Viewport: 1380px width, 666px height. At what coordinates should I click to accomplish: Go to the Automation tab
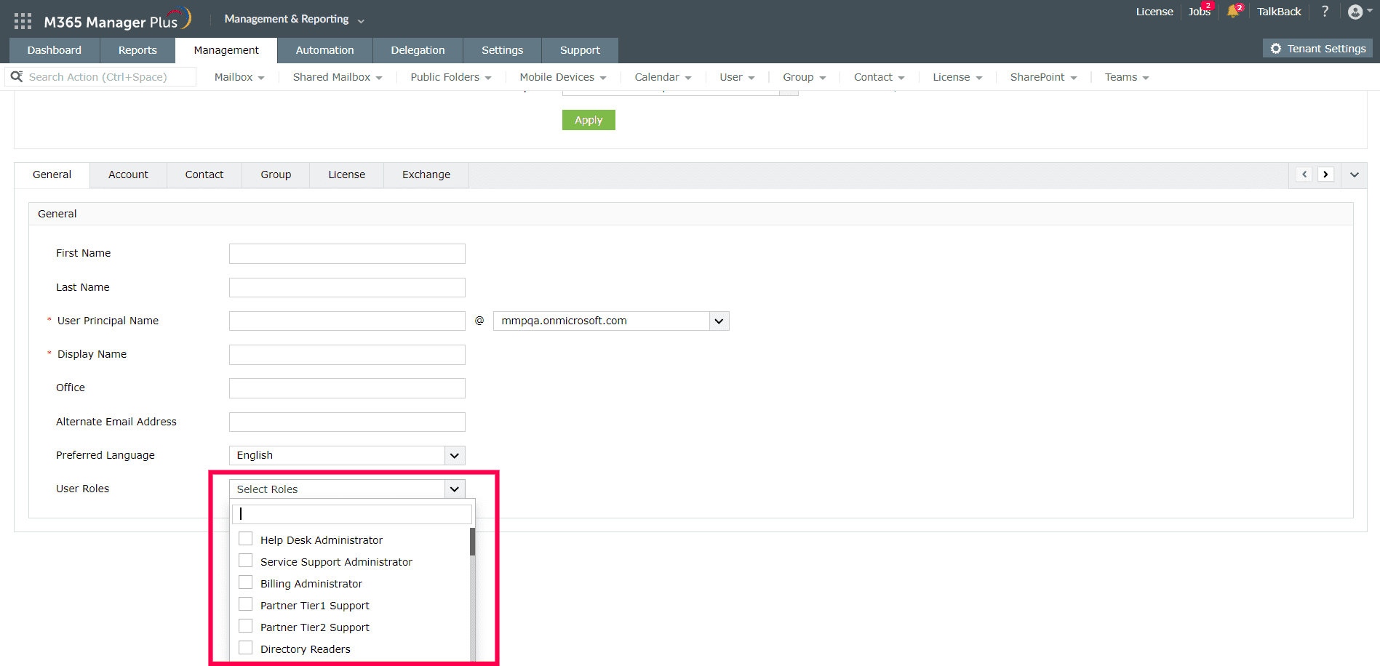point(324,50)
